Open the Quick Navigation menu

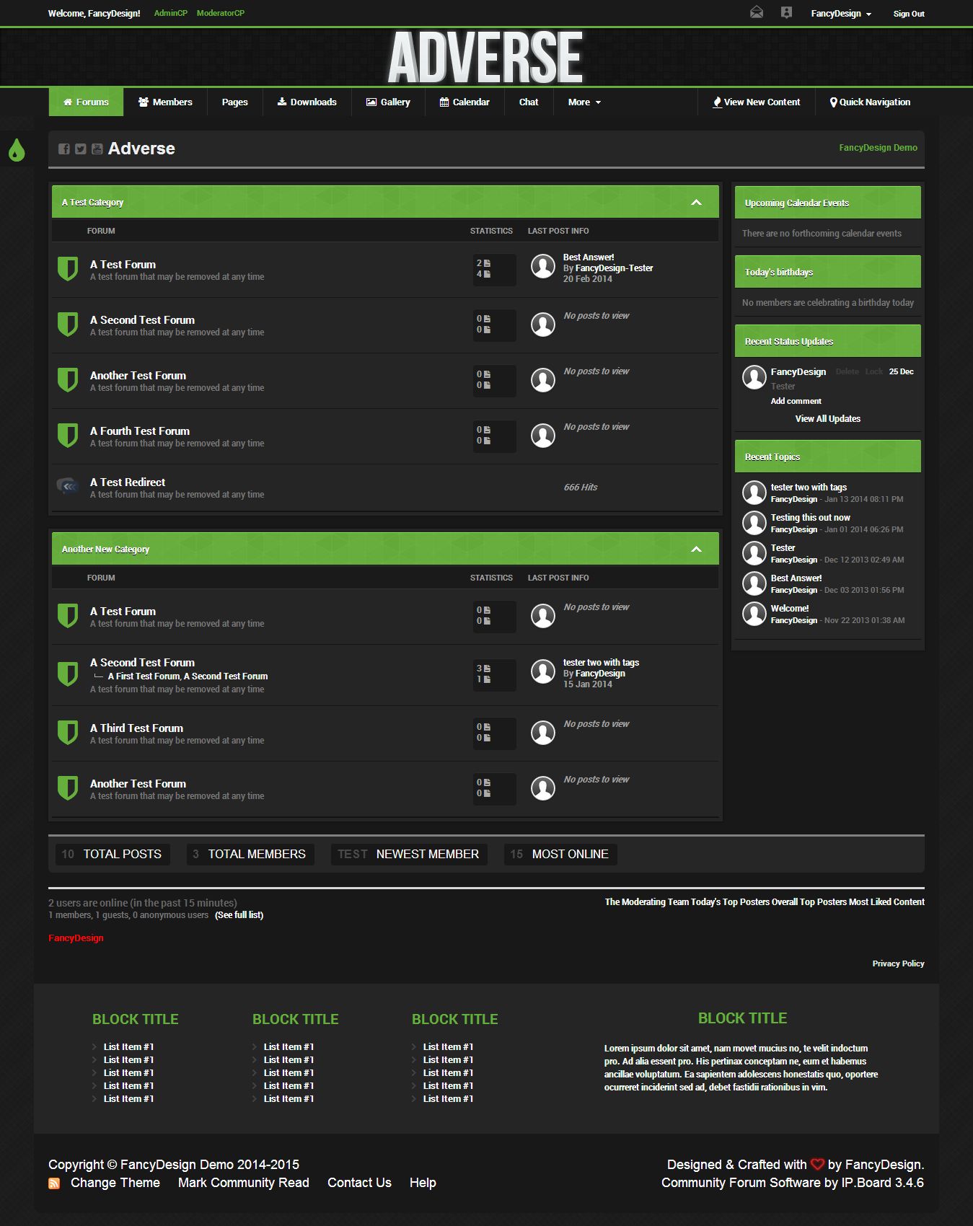pos(869,102)
